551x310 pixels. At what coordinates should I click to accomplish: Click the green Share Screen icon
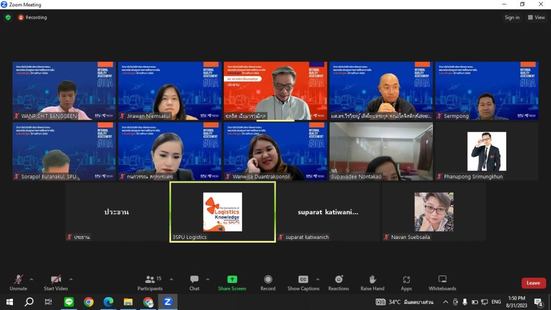(232, 279)
